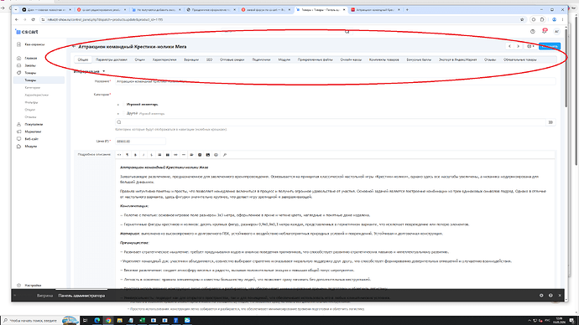This screenshot has height=325, width=579.
Task: Open settings gear in bottom admin bar
Action: [x=541, y=296]
